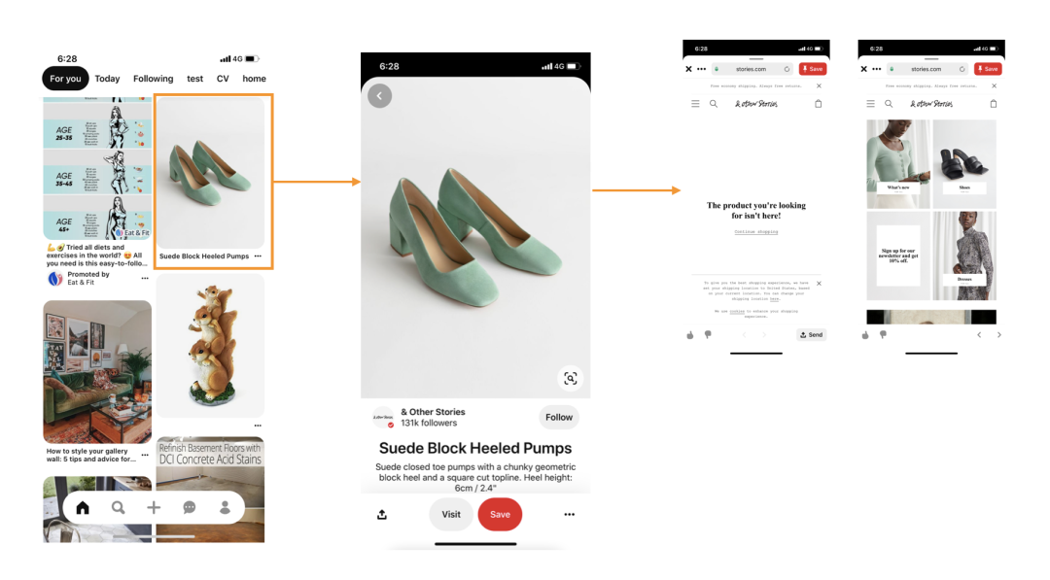Viewport: 1050px width, 580px height.
Task: Select the For you tab
Action: coord(66,79)
